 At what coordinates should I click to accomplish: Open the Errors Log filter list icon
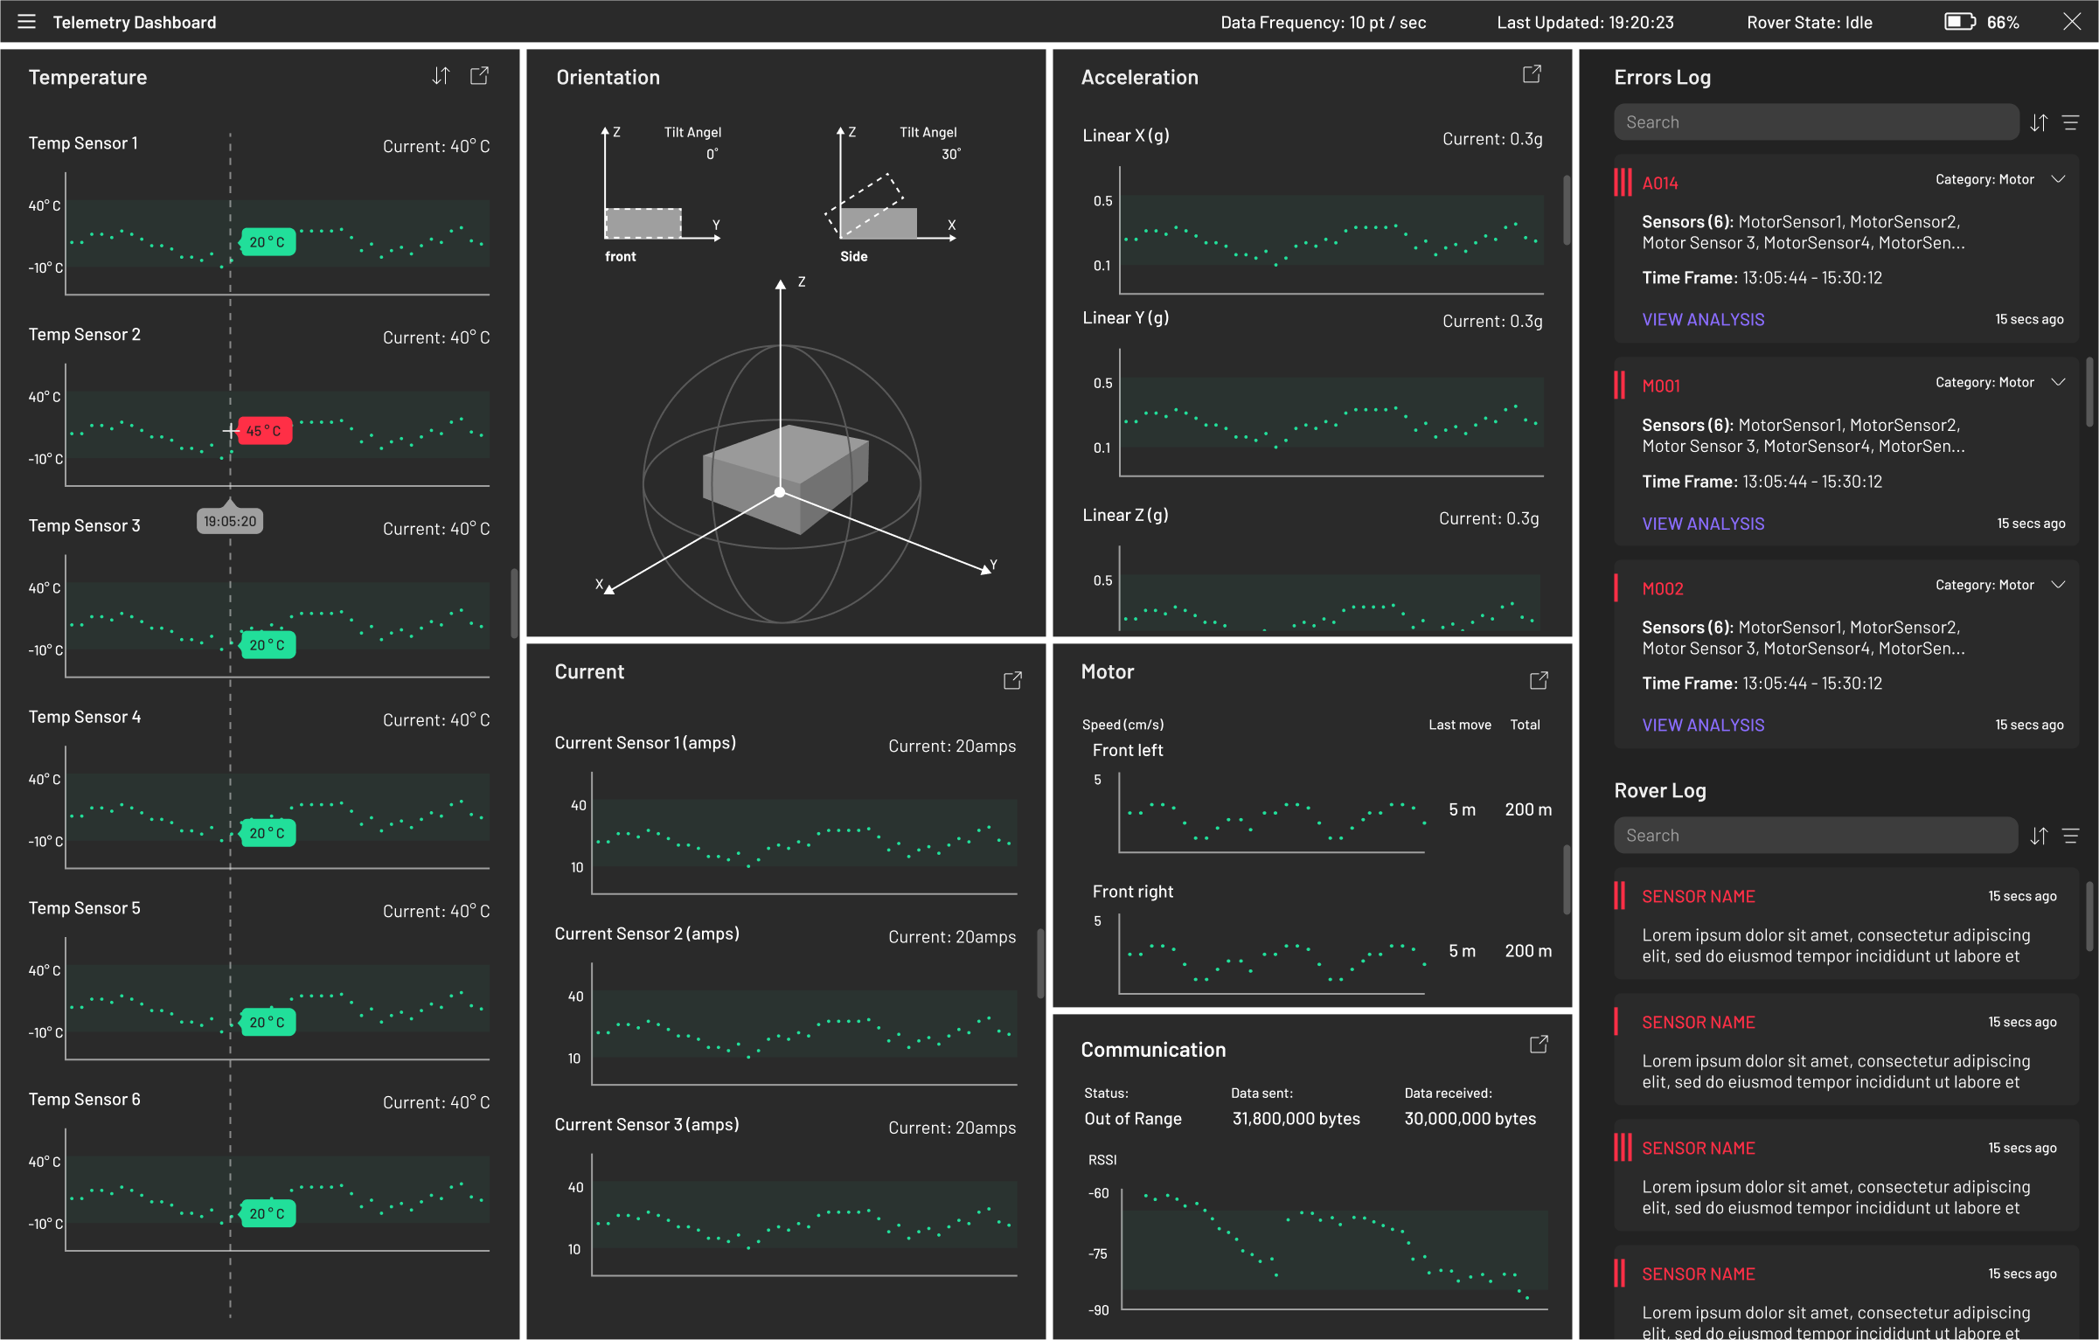(x=2070, y=122)
